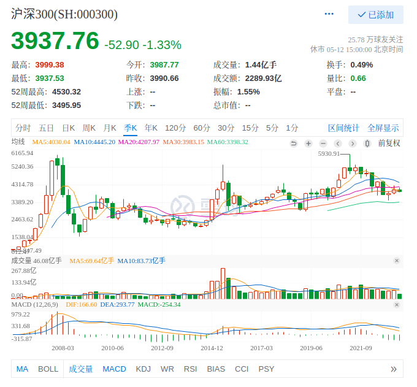Screen dimensions: 417x387
Task: Click the 2008-03 date axis label
Action: point(63,348)
